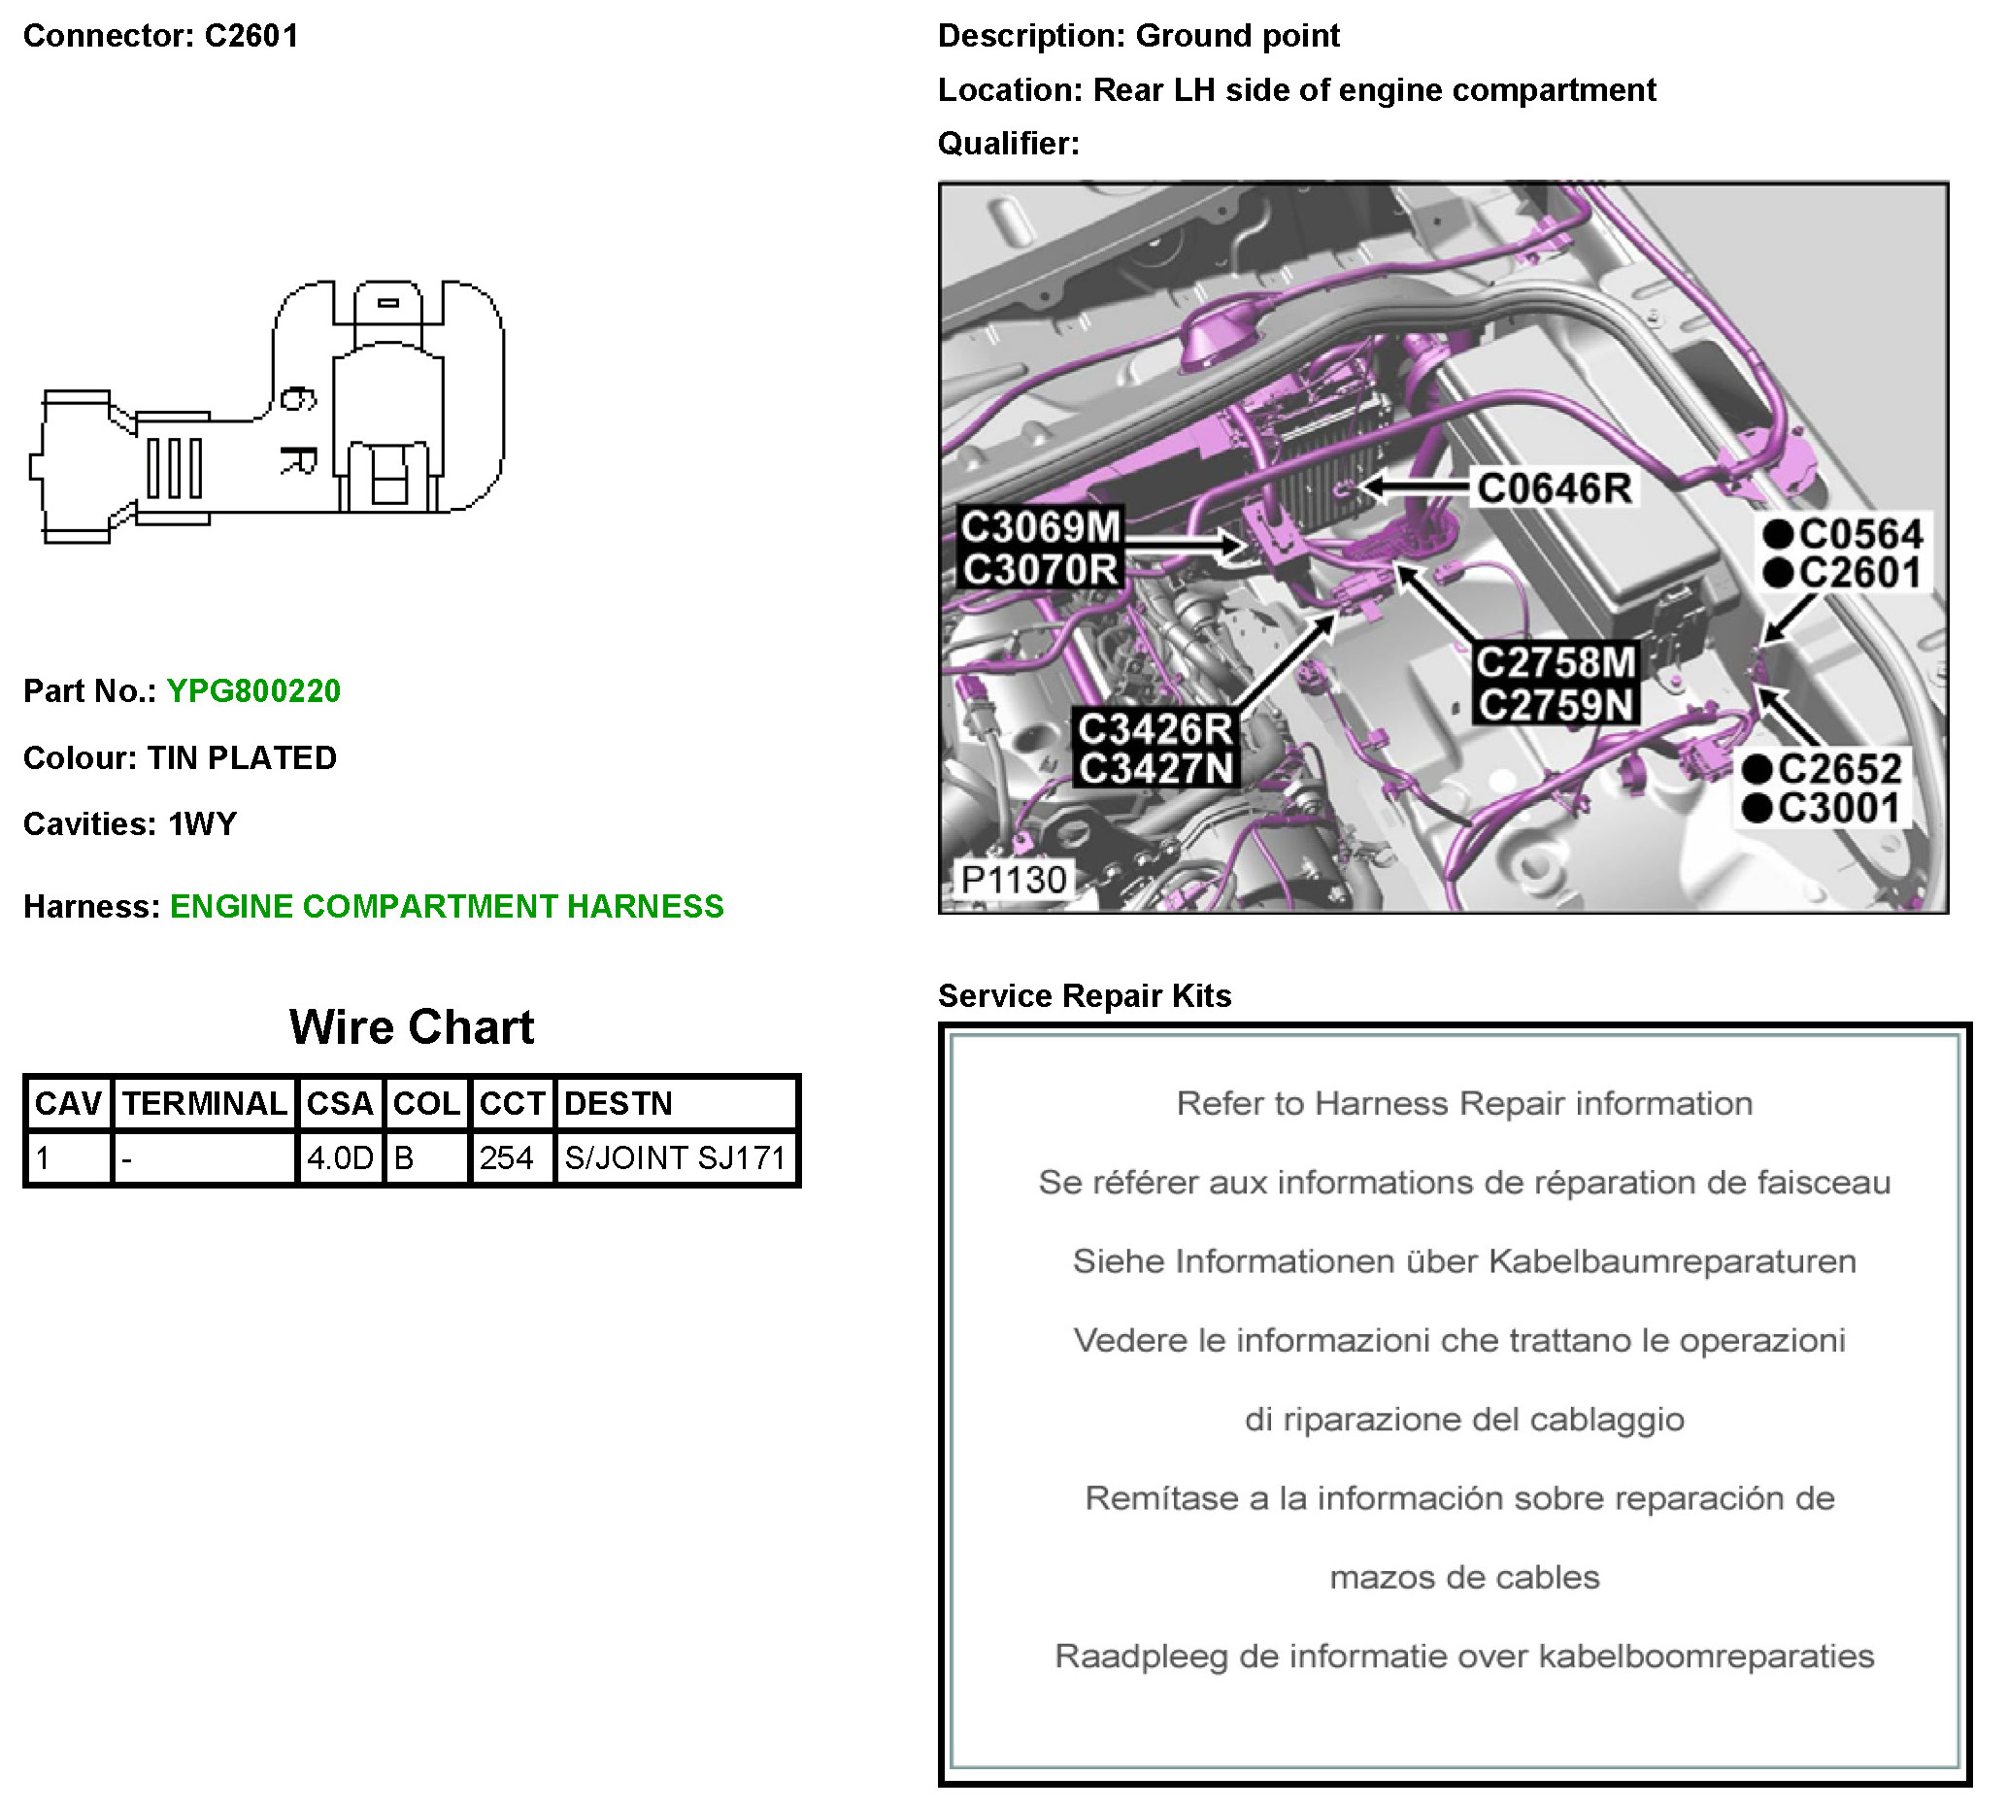2008x1810 pixels.
Task: Click the CCT 254 table cell
Action: [x=507, y=1158]
